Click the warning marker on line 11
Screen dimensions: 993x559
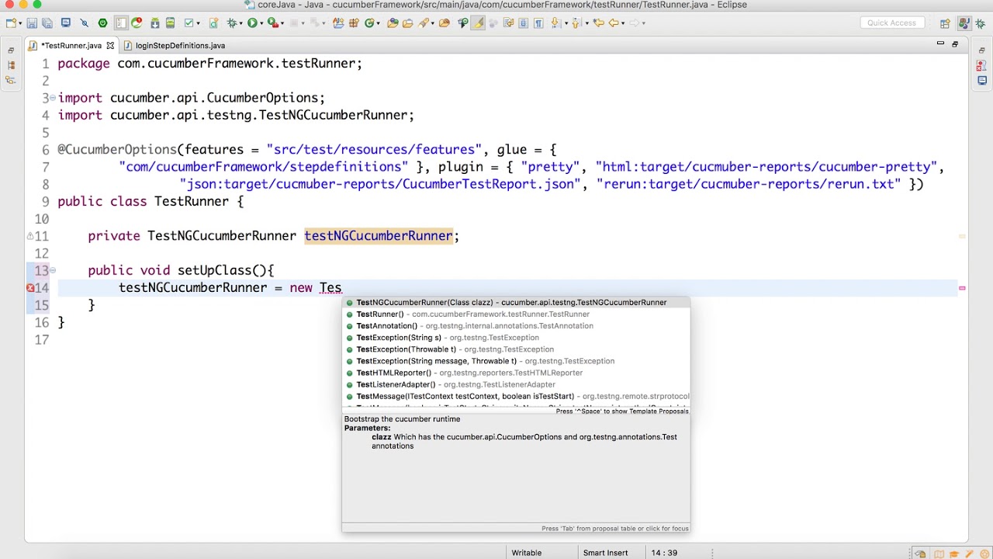click(x=31, y=236)
